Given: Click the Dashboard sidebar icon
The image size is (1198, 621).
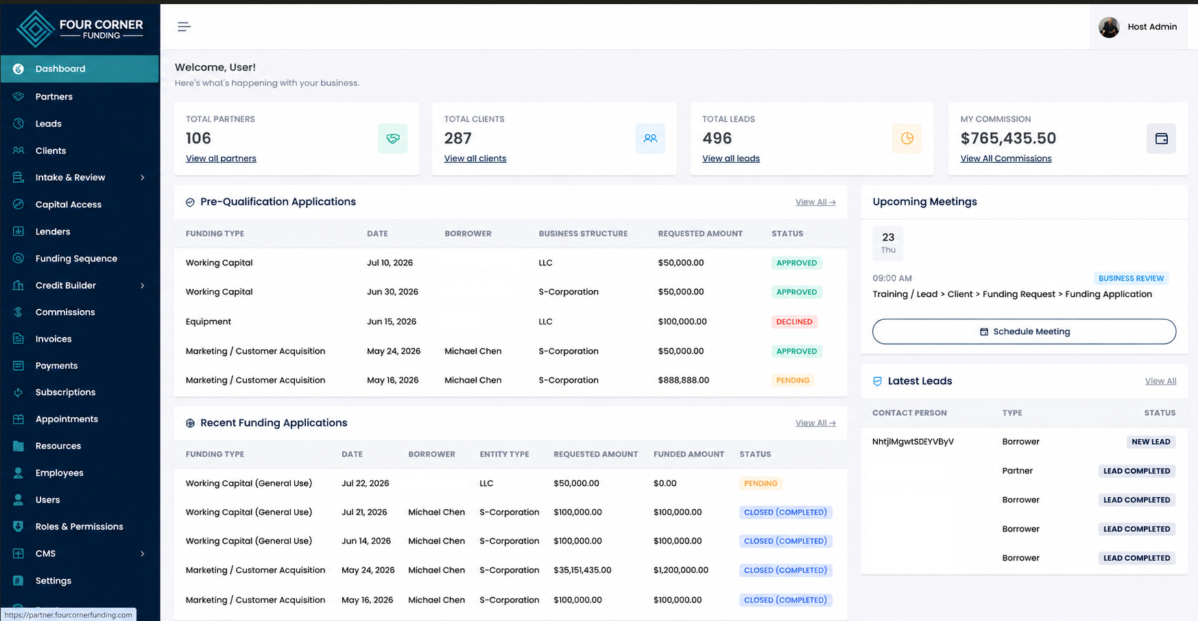Looking at the screenshot, I should pos(19,69).
